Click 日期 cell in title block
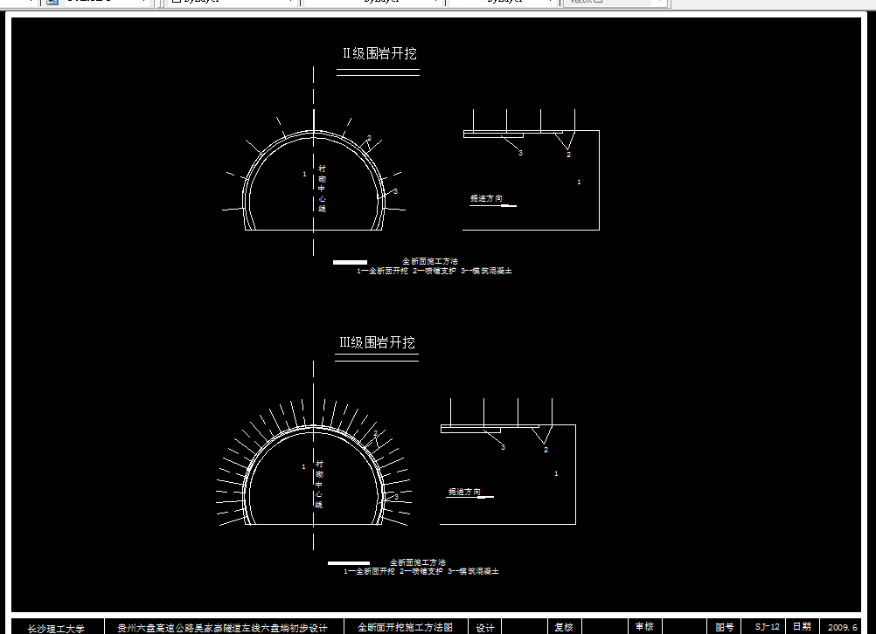 [x=802, y=627]
